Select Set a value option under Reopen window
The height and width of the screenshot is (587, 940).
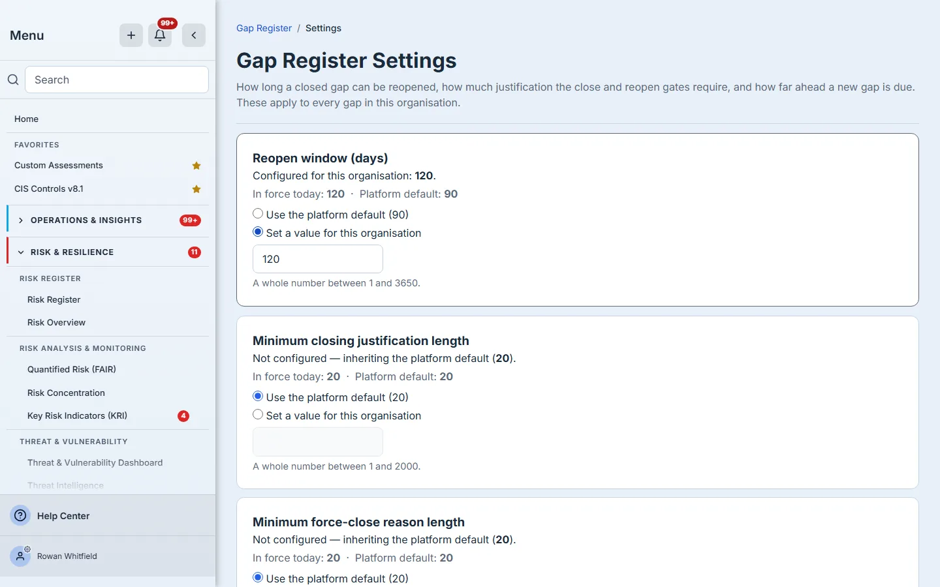coord(258,232)
